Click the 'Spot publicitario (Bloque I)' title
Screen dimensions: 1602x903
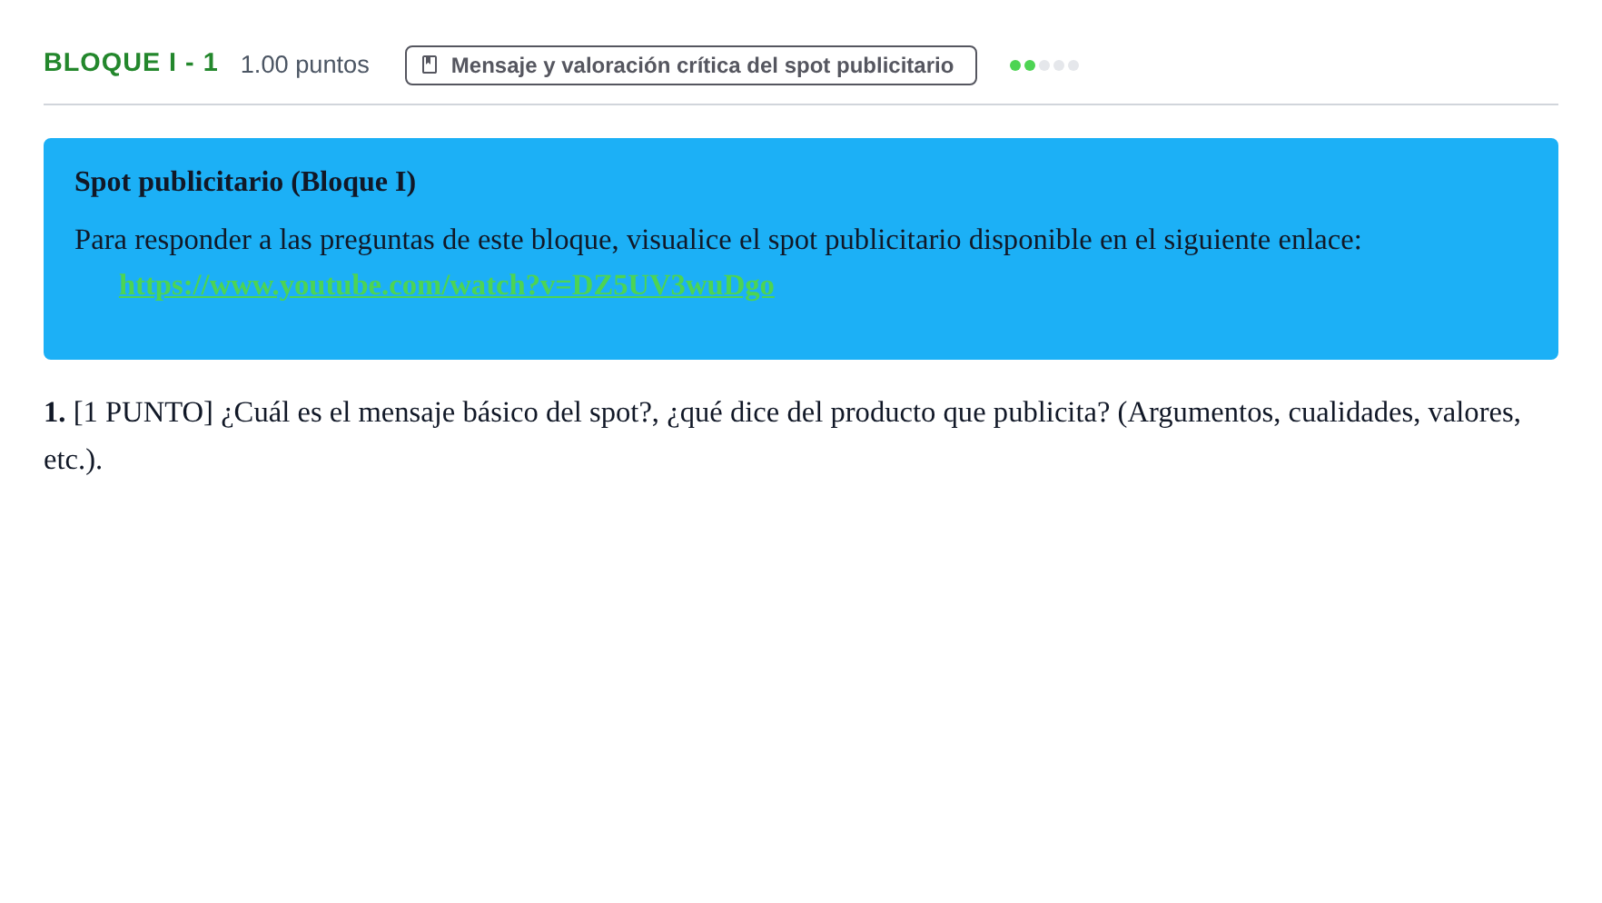pos(245,182)
